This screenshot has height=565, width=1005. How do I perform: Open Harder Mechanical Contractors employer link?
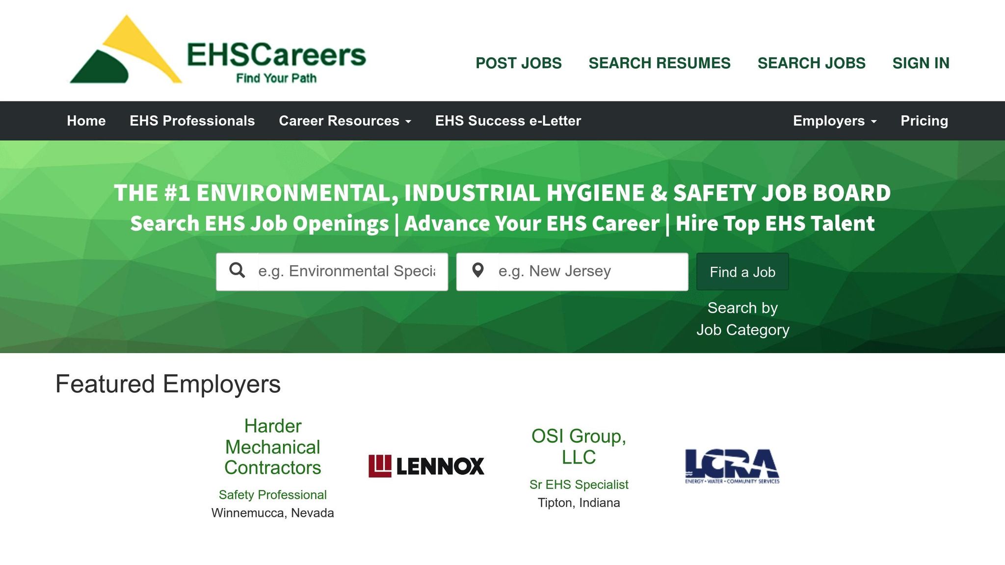(272, 447)
